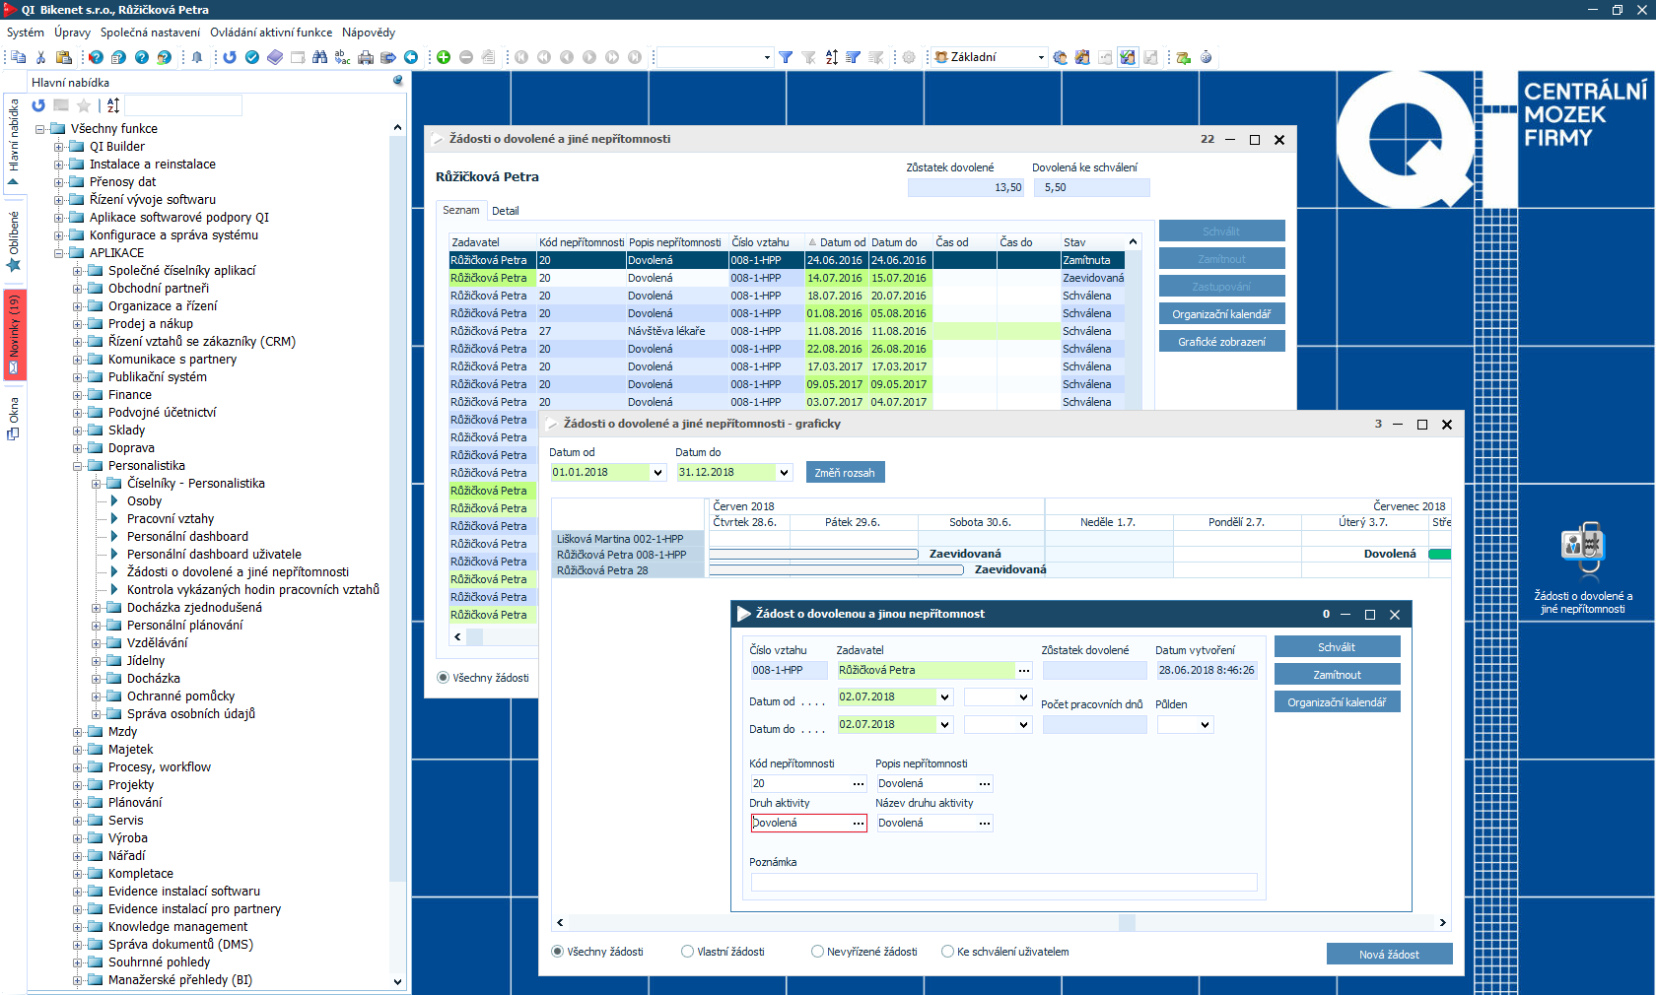Expand the Mzdy tree node
Viewport: 1656px width, 995px height.
coord(78,732)
